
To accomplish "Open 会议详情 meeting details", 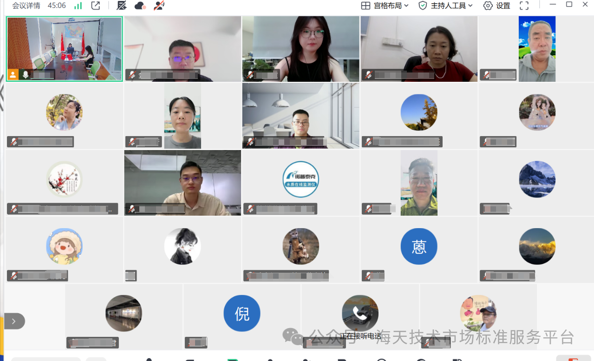I will (26, 6).
